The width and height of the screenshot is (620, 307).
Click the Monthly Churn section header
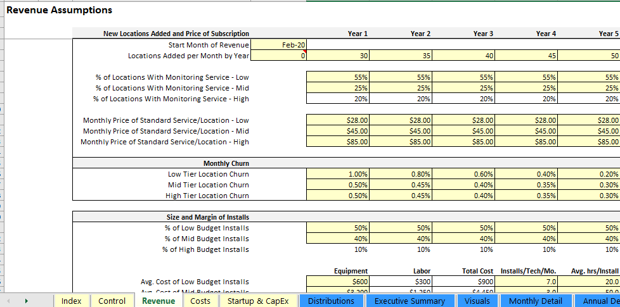coord(226,163)
